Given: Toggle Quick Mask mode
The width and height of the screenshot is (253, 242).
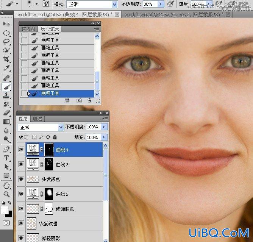Looking at the screenshot, I should (6, 223).
